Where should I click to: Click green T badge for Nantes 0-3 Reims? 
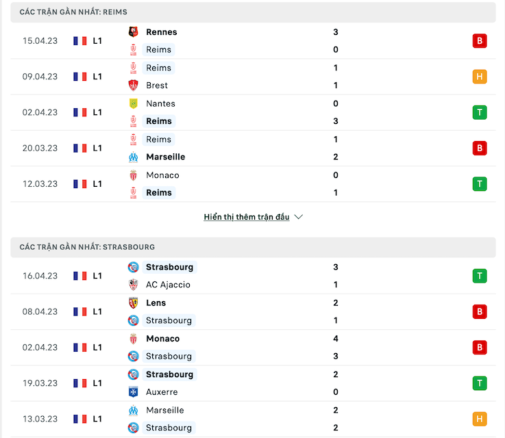(480, 112)
